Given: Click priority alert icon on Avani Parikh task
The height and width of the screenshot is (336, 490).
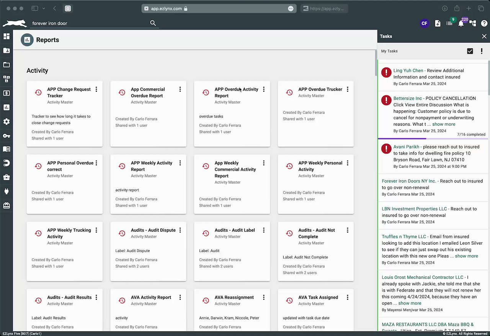Looking at the screenshot, I should pos(386,148).
